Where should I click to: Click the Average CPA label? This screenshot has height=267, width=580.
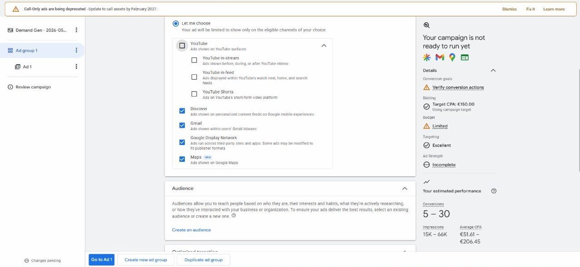pos(471,227)
